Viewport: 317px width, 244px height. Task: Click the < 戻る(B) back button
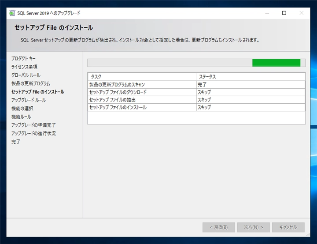(219, 227)
